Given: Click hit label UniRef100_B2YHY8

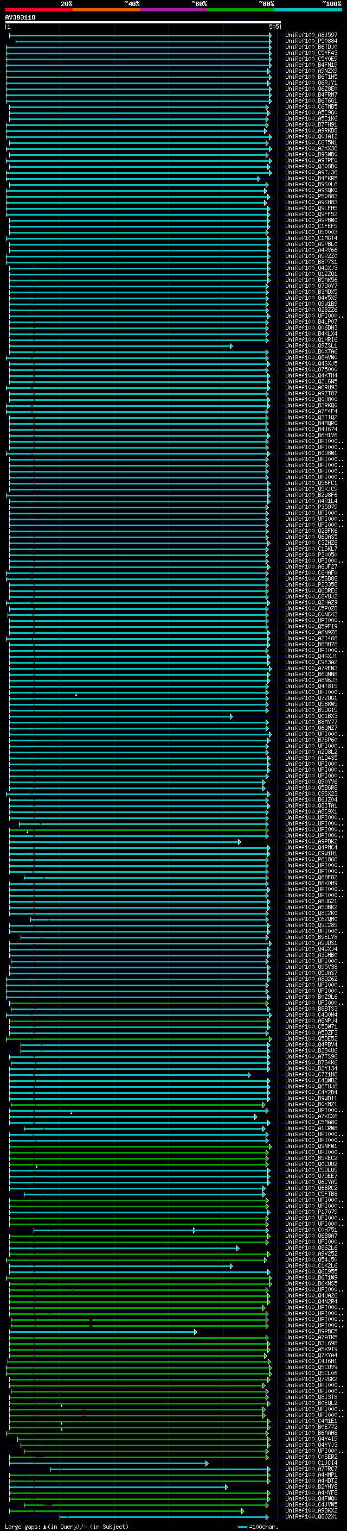Looking at the screenshot, I should coord(311,1486).
